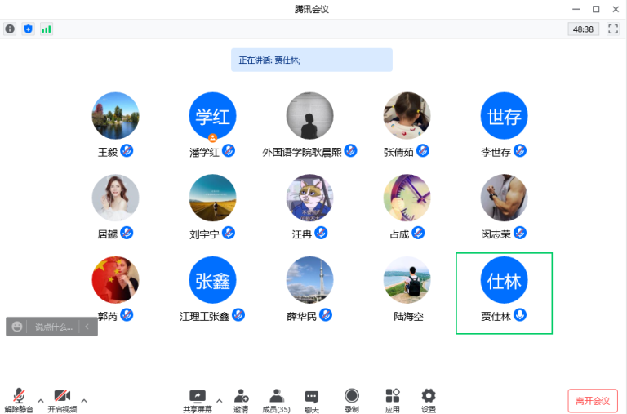
Task: Click the red 离开会议 button
Action: (593, 401)
